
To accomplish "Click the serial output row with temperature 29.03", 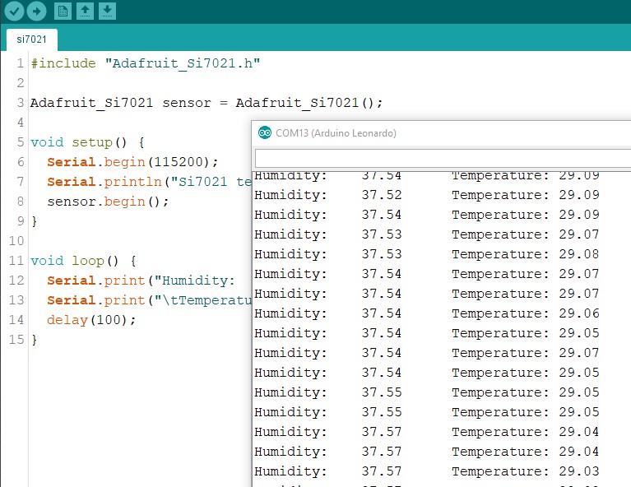I will point(427,471).
